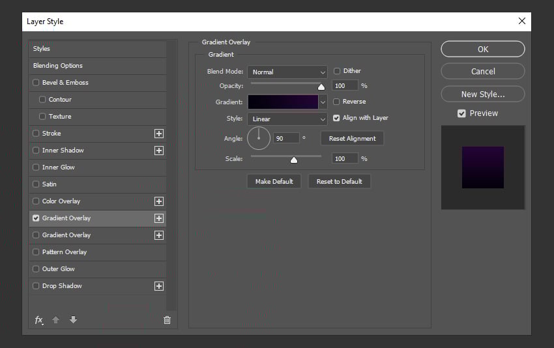Click the Angle dial control
554x348 pixels.
259,139
